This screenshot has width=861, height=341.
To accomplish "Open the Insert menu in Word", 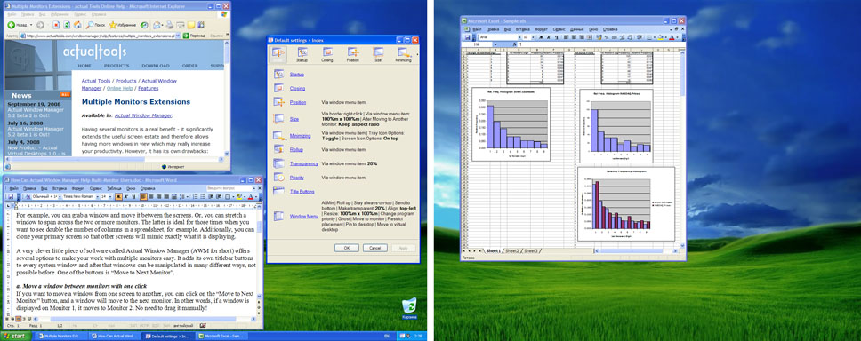I will (60, 188).
